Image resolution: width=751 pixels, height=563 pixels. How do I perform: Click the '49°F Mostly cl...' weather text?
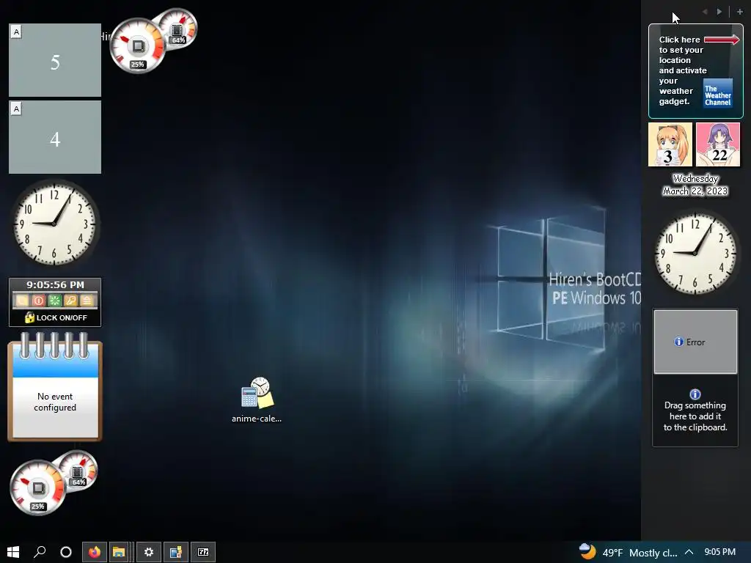[x=640, y=553]
